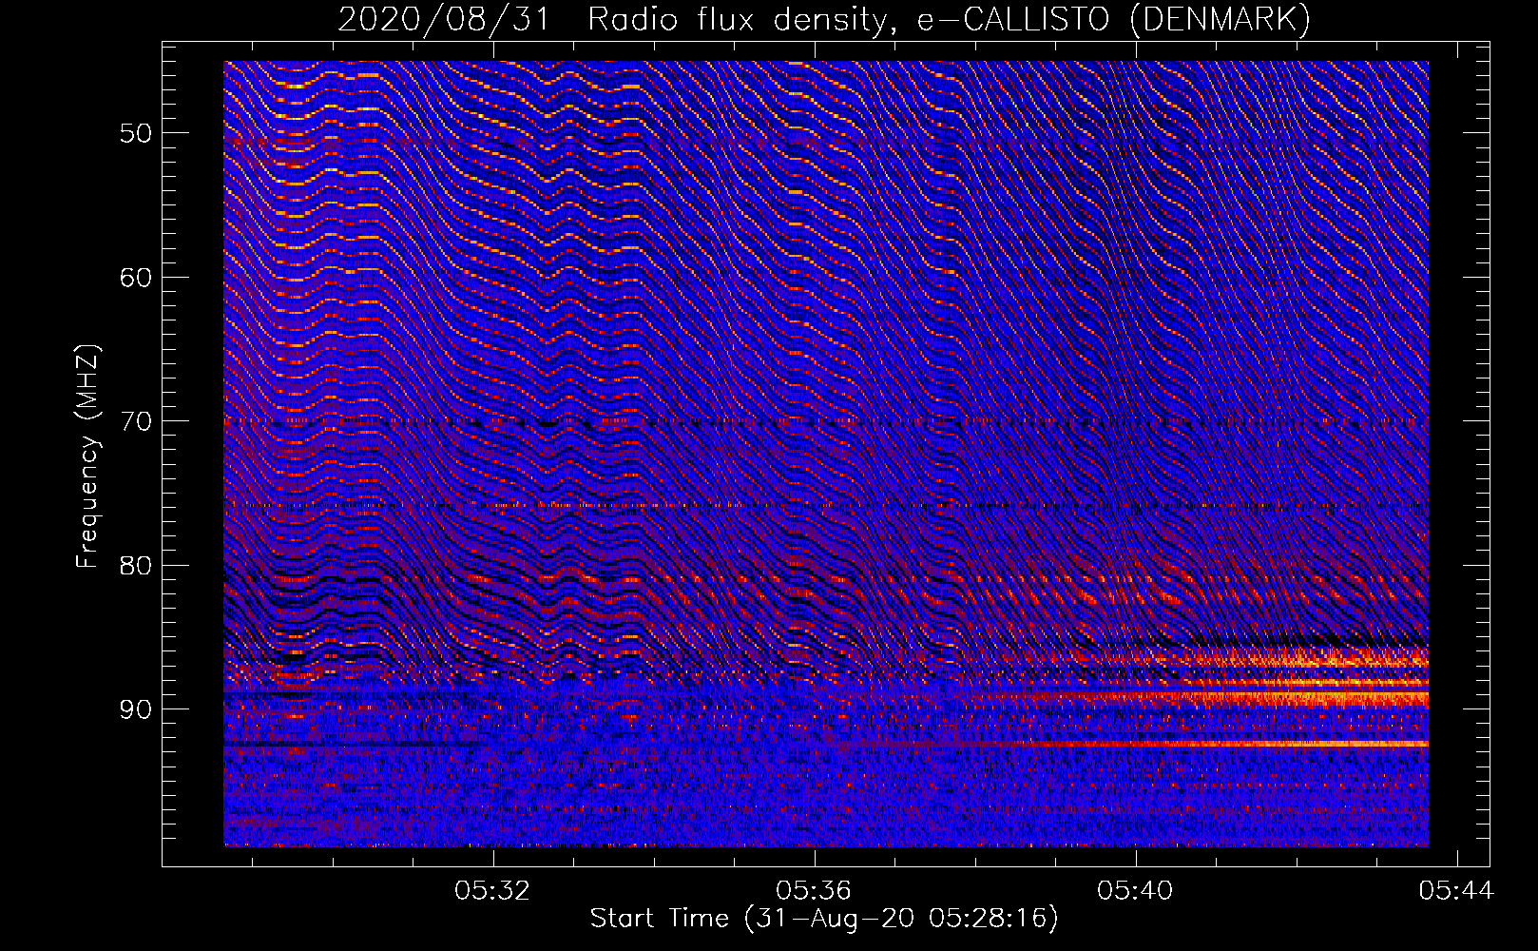Click the 90 frequency tick label
Screen dimensions: 1538x951
pyautogui.click(x=136, y=709)
